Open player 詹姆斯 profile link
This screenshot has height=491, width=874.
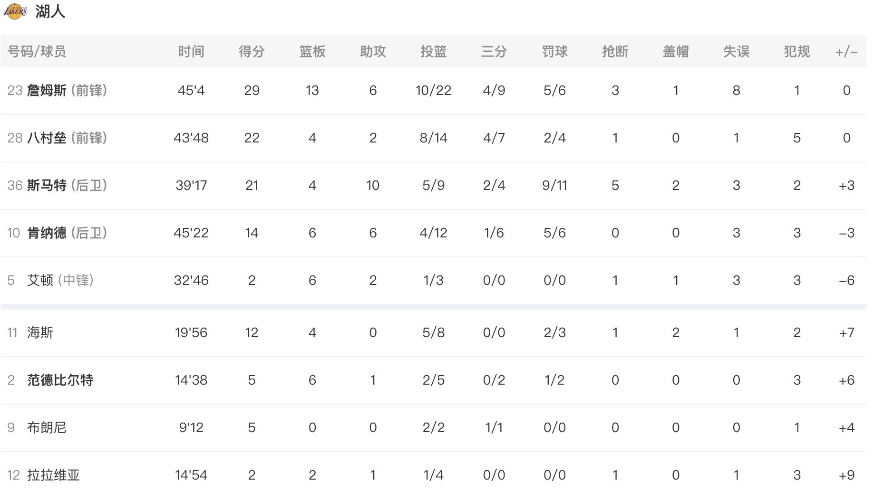(47, 90)
